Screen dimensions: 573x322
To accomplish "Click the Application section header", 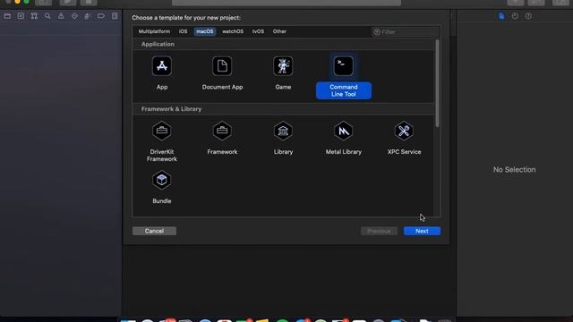I will click(x=158, y=44).
